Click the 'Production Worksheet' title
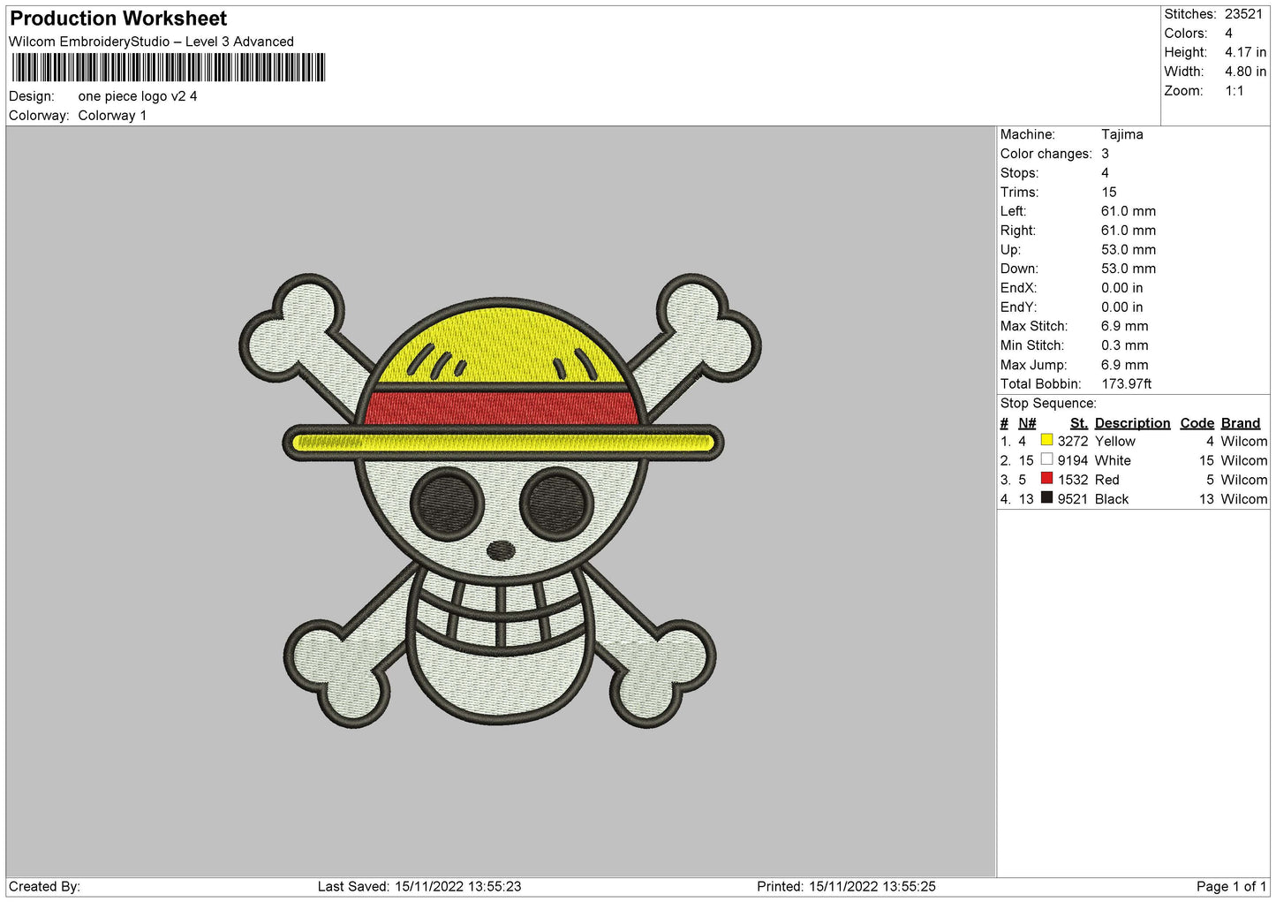 (x=118, y=19)
